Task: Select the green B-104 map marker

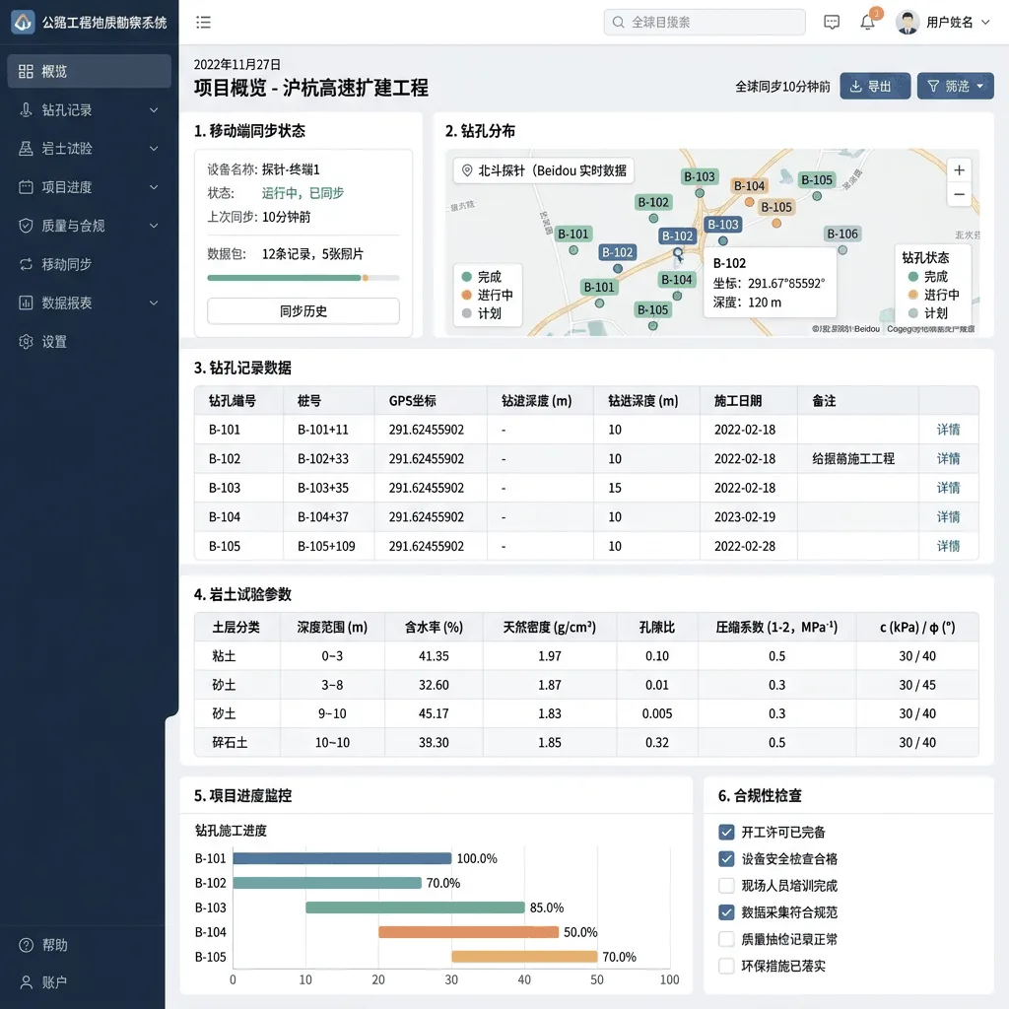Action: [x=677, y=280]
